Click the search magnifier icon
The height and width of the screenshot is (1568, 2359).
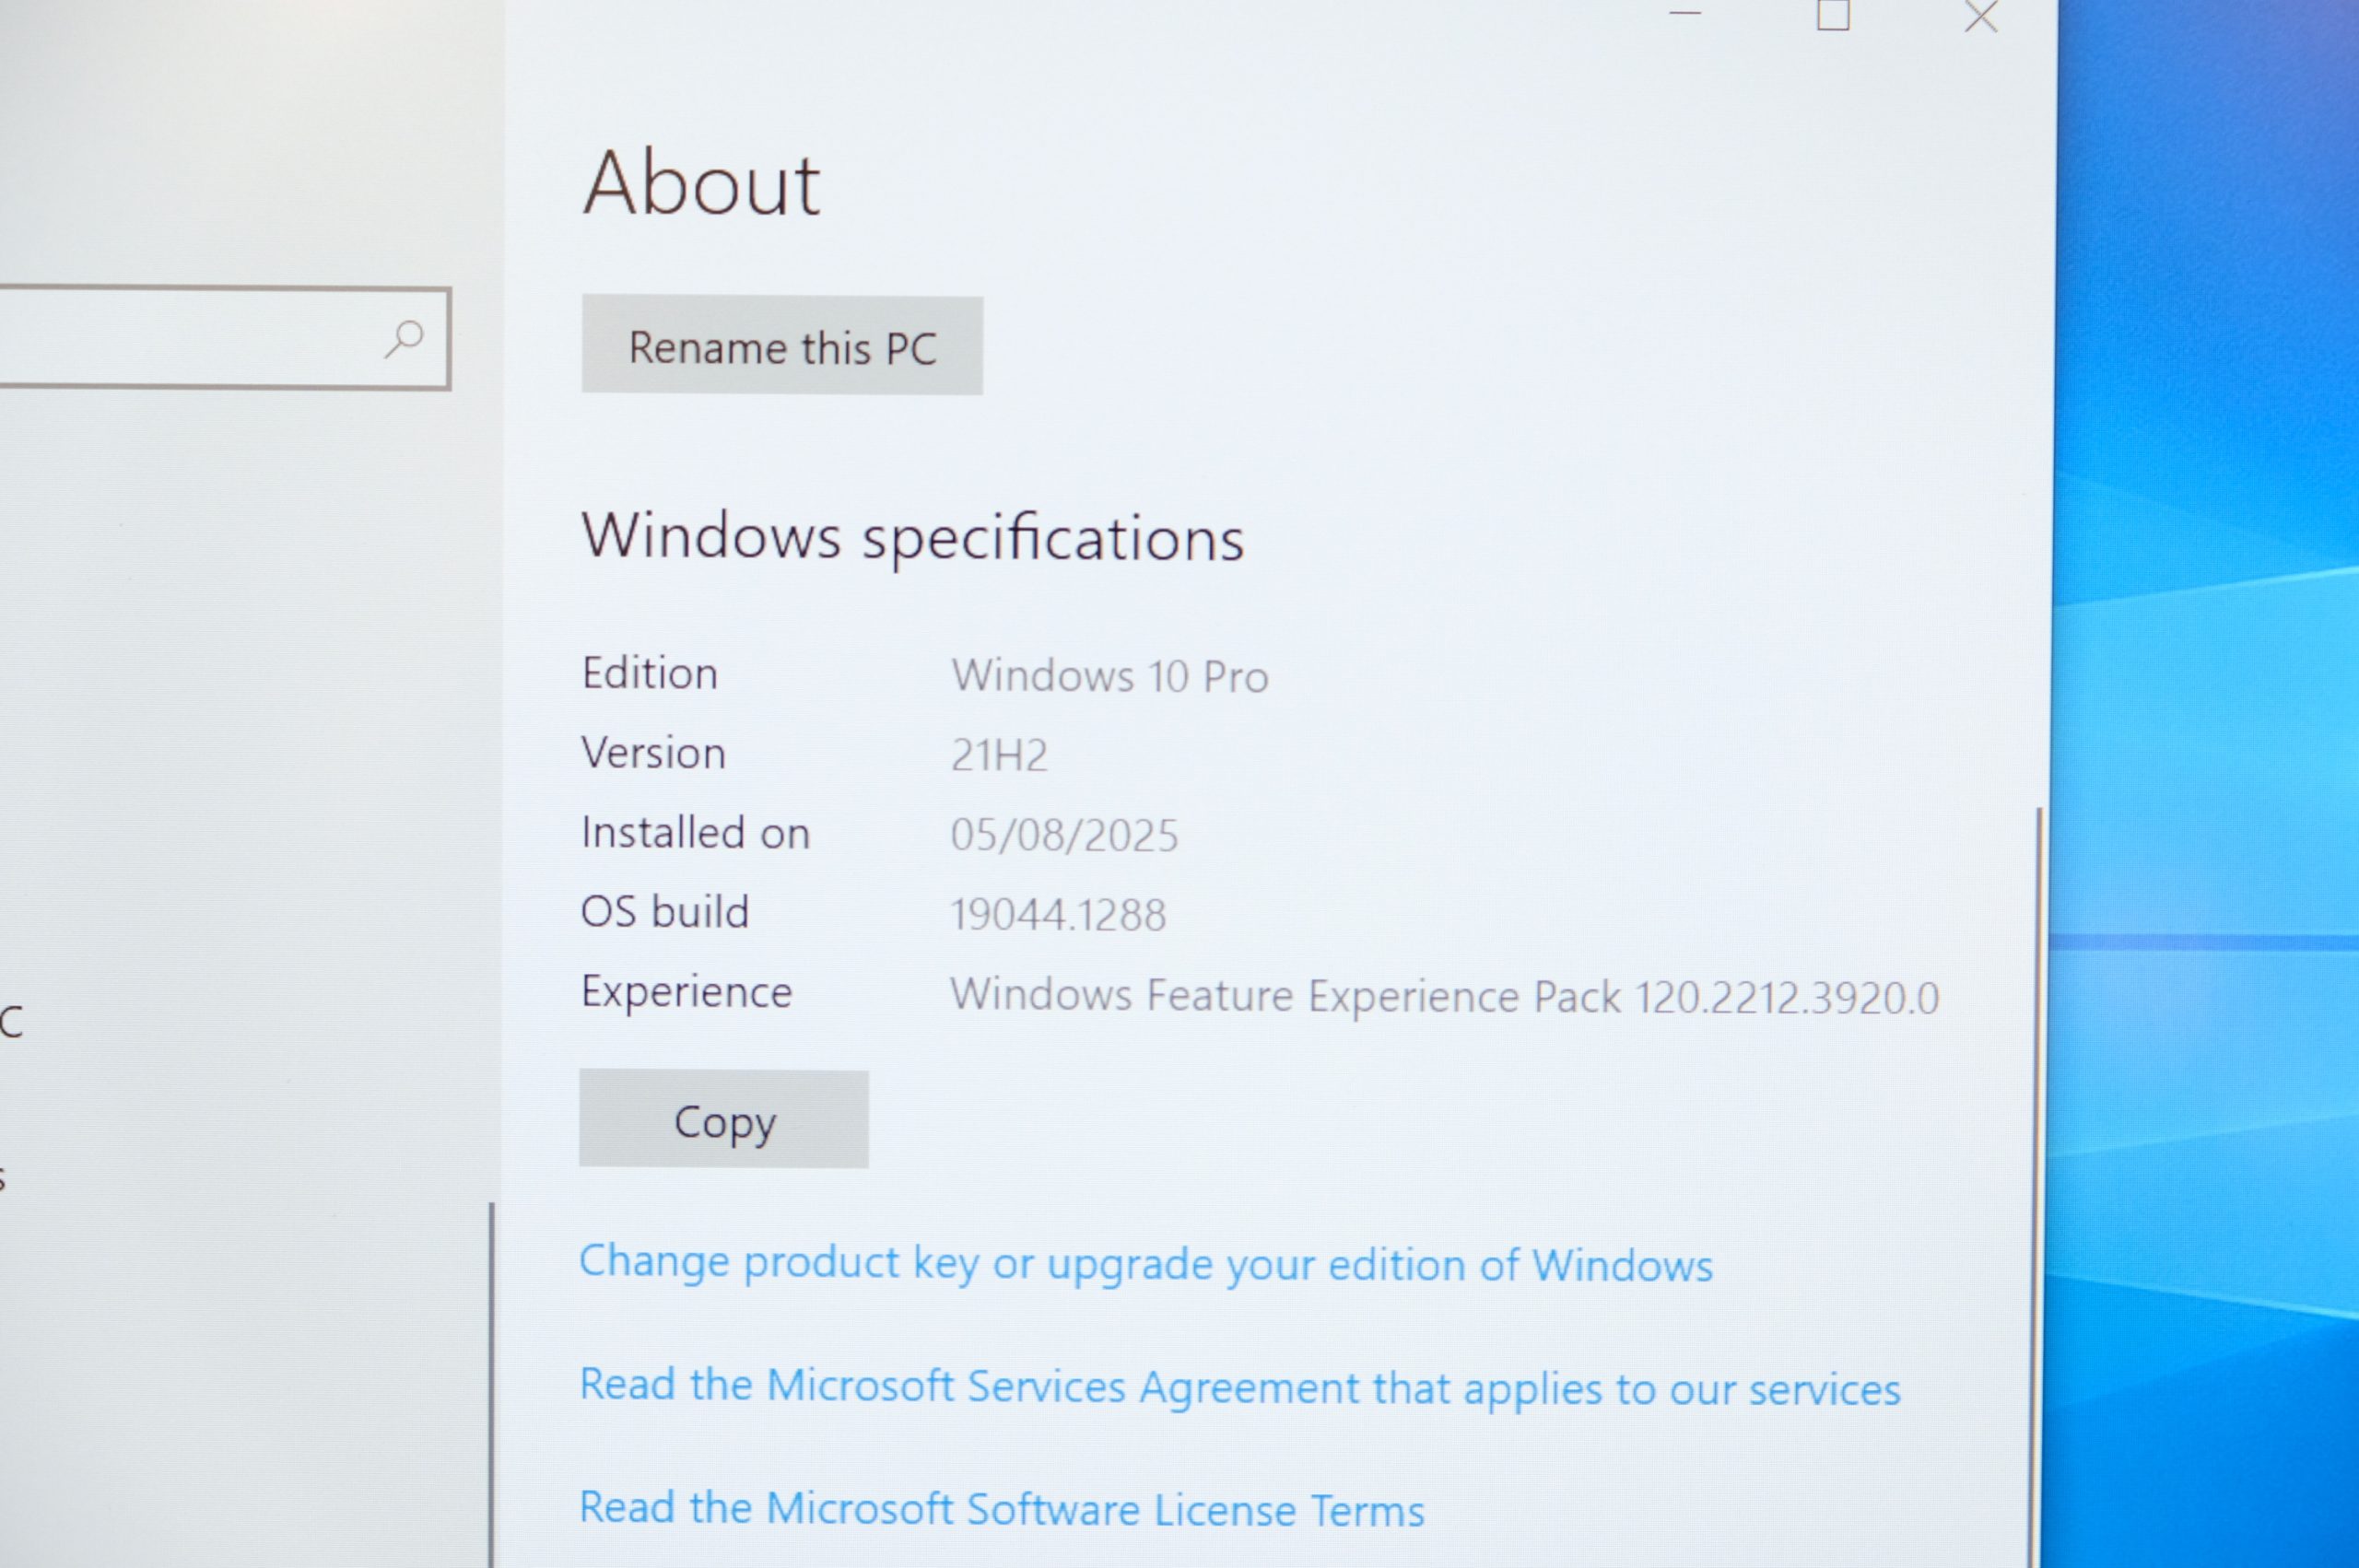404,338
